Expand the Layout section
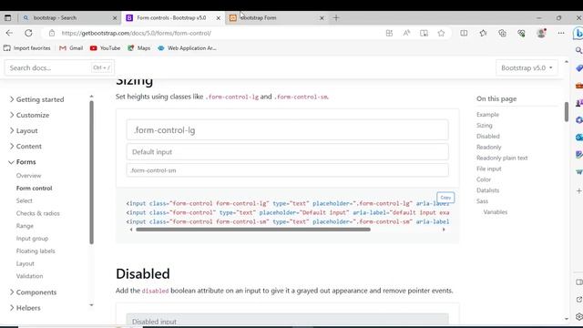 [23, 130]
